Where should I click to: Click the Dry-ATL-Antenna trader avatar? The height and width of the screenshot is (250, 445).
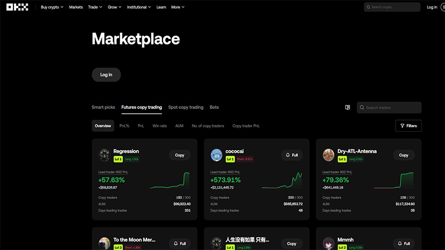point(329,155)
